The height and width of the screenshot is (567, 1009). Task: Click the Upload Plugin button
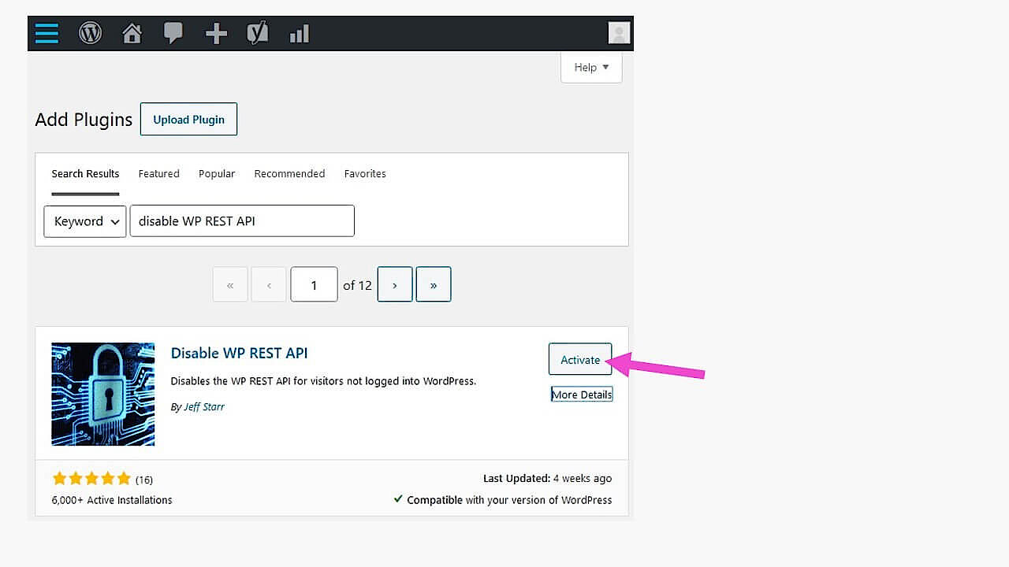(x=188, y=120)
